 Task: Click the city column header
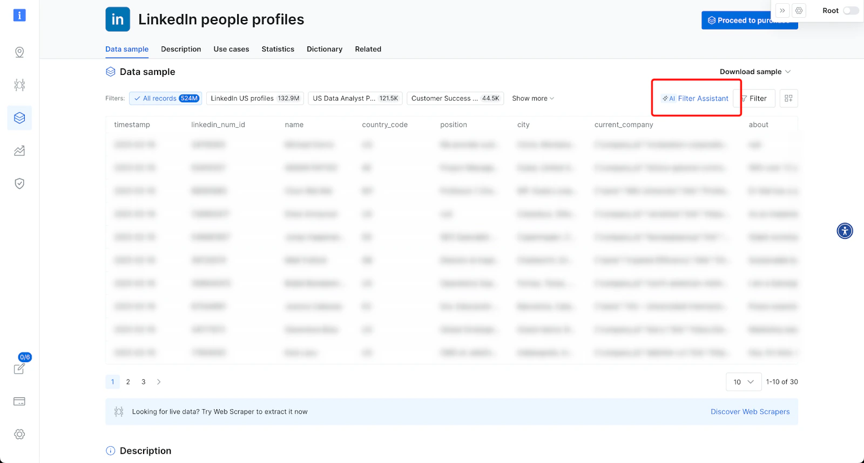(523, 125)
